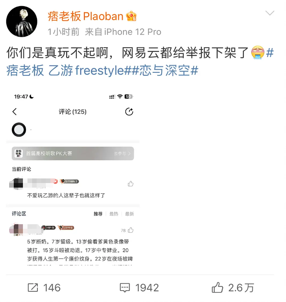
Task: Switch to the 推荐 comment tab
Action: [x=98, y=214]
